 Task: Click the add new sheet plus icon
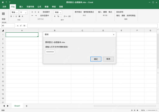coord(26,106)
